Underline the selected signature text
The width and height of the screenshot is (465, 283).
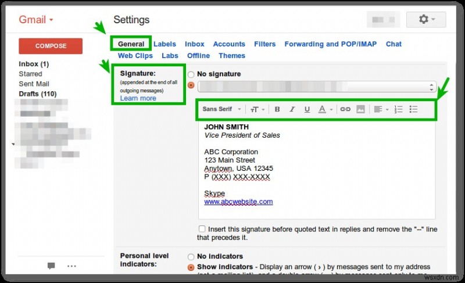(307, 109)
